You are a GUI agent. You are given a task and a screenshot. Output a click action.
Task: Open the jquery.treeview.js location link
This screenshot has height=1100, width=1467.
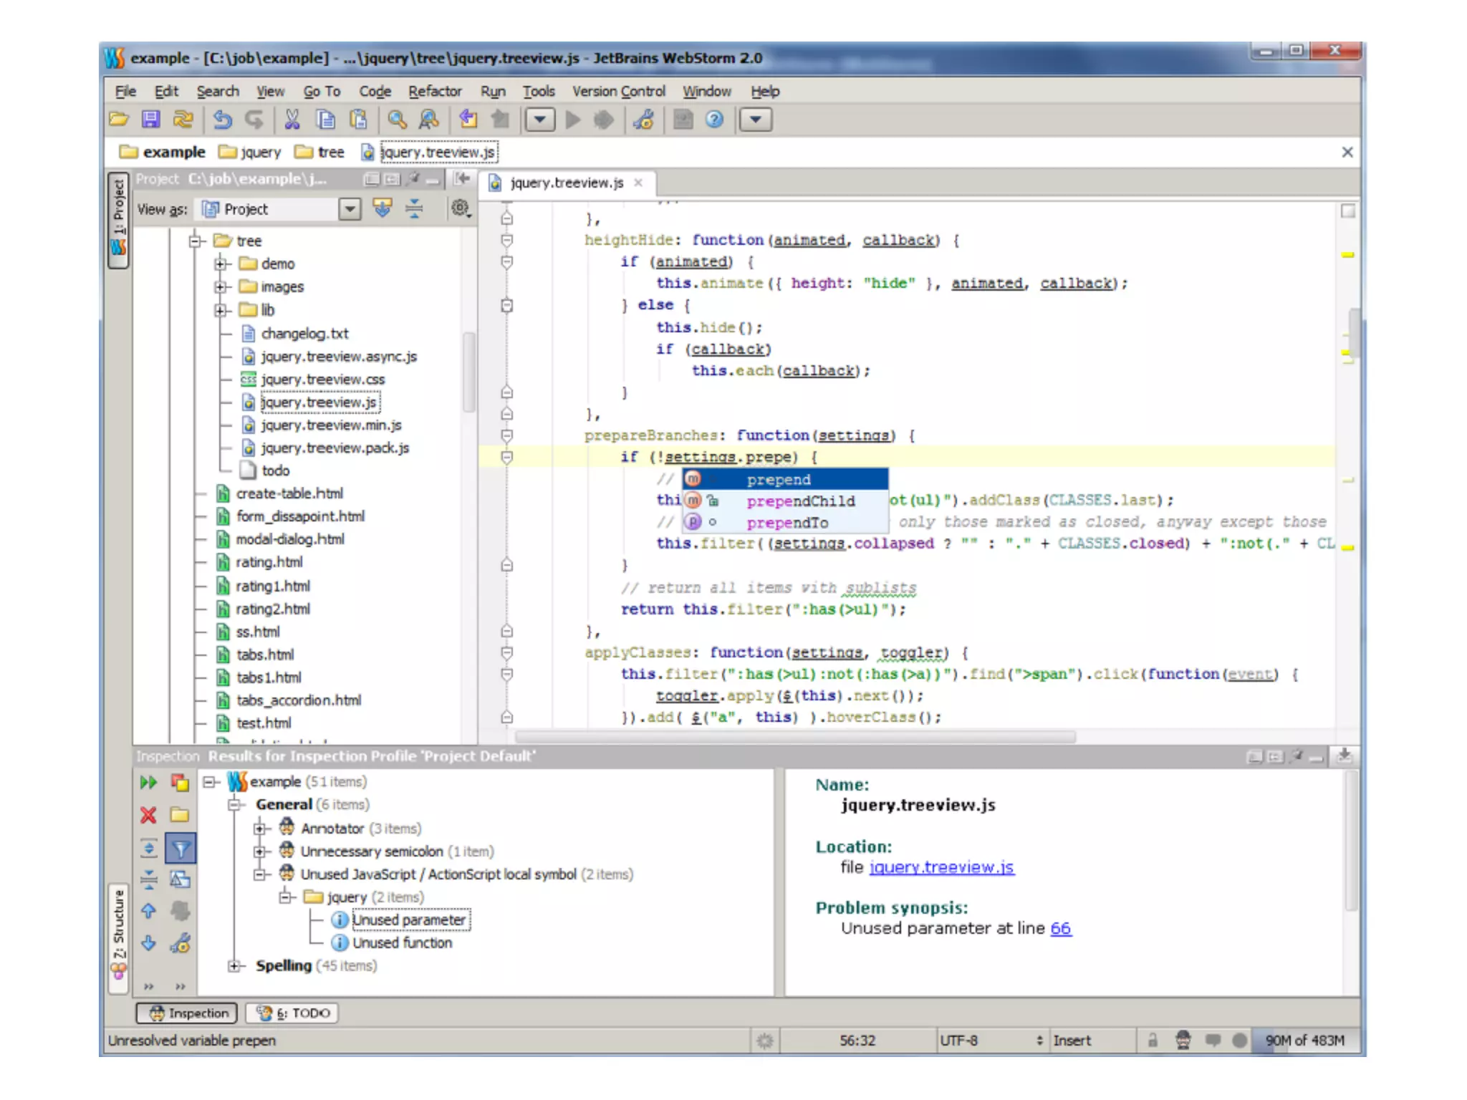(x=941, y=867)
